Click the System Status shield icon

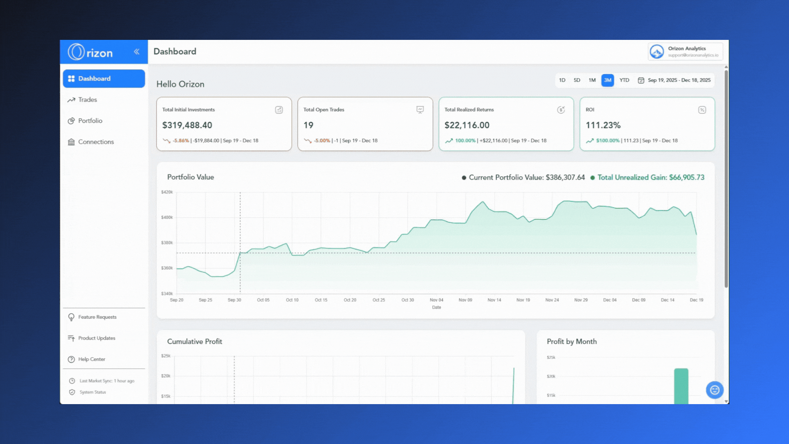click(72, 392)
